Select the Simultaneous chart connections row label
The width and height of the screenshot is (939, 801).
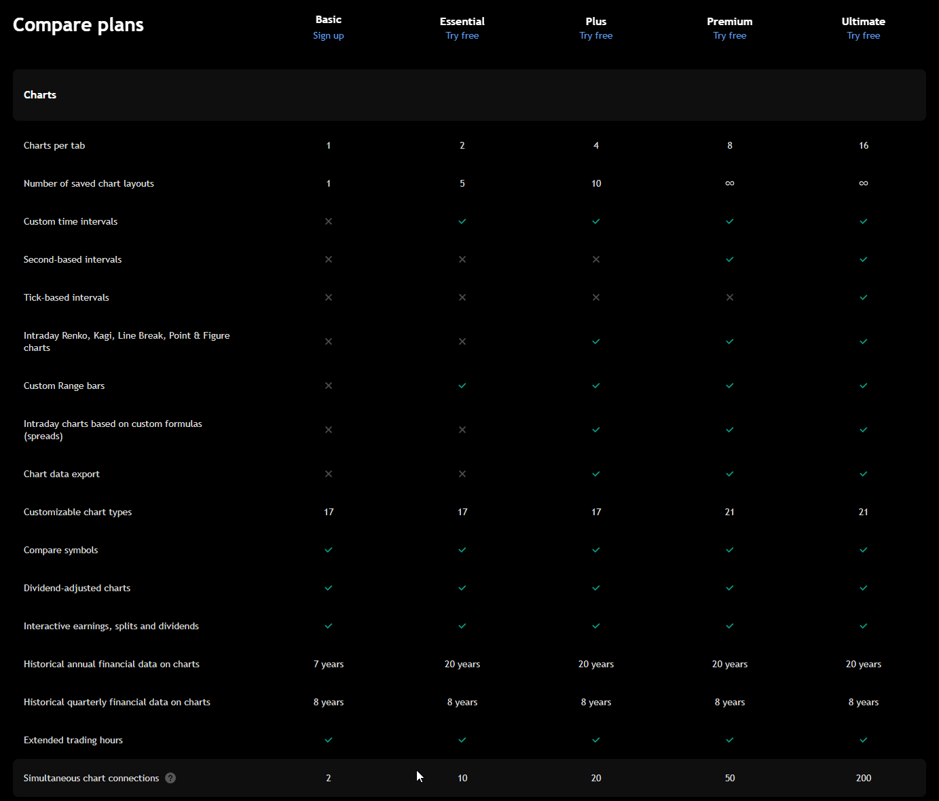click(x=91, y=778)
